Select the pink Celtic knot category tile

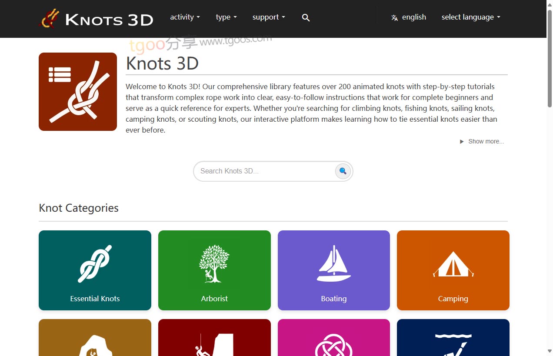[333, 338]
